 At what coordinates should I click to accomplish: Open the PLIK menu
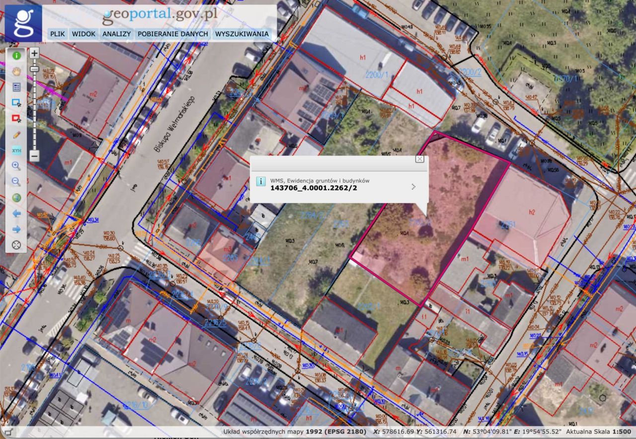[58, 34]
